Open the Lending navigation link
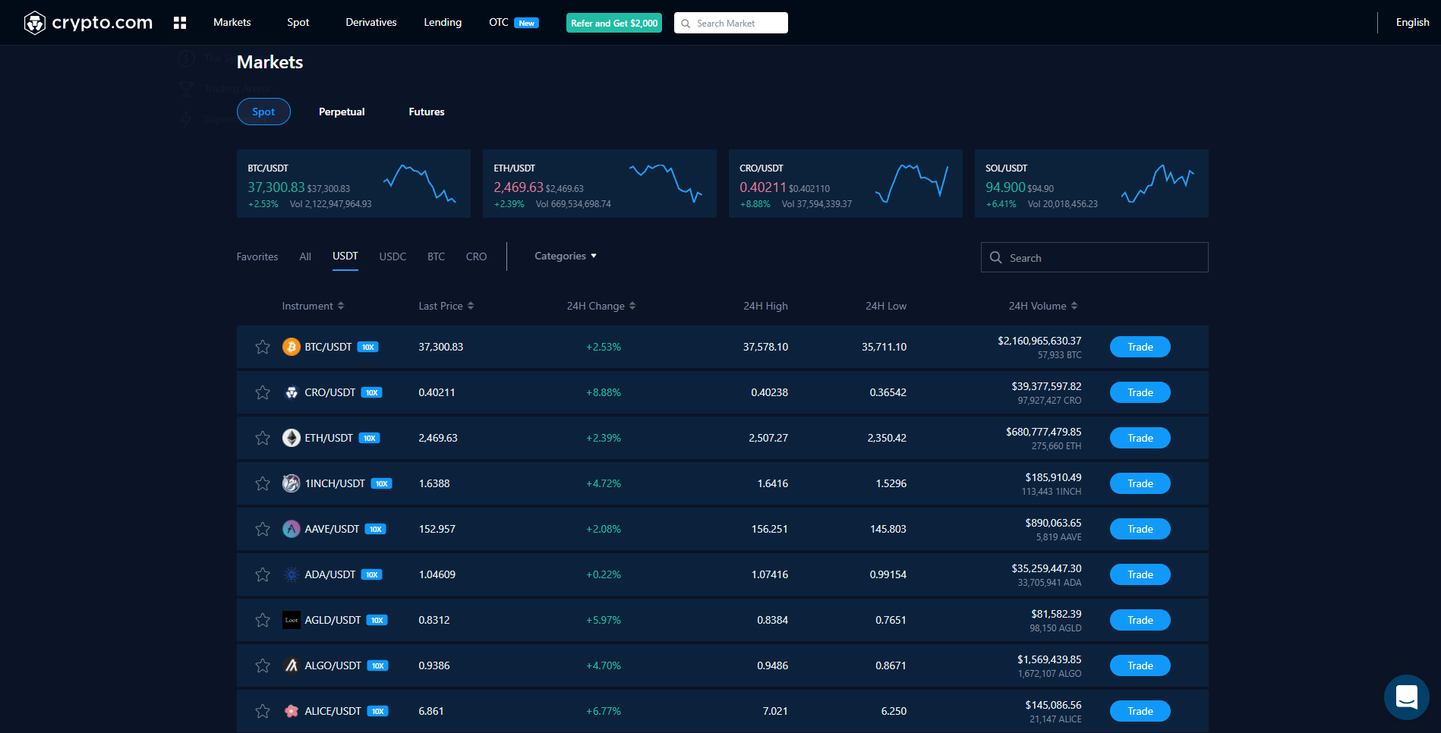 click(x=443, y=22)
